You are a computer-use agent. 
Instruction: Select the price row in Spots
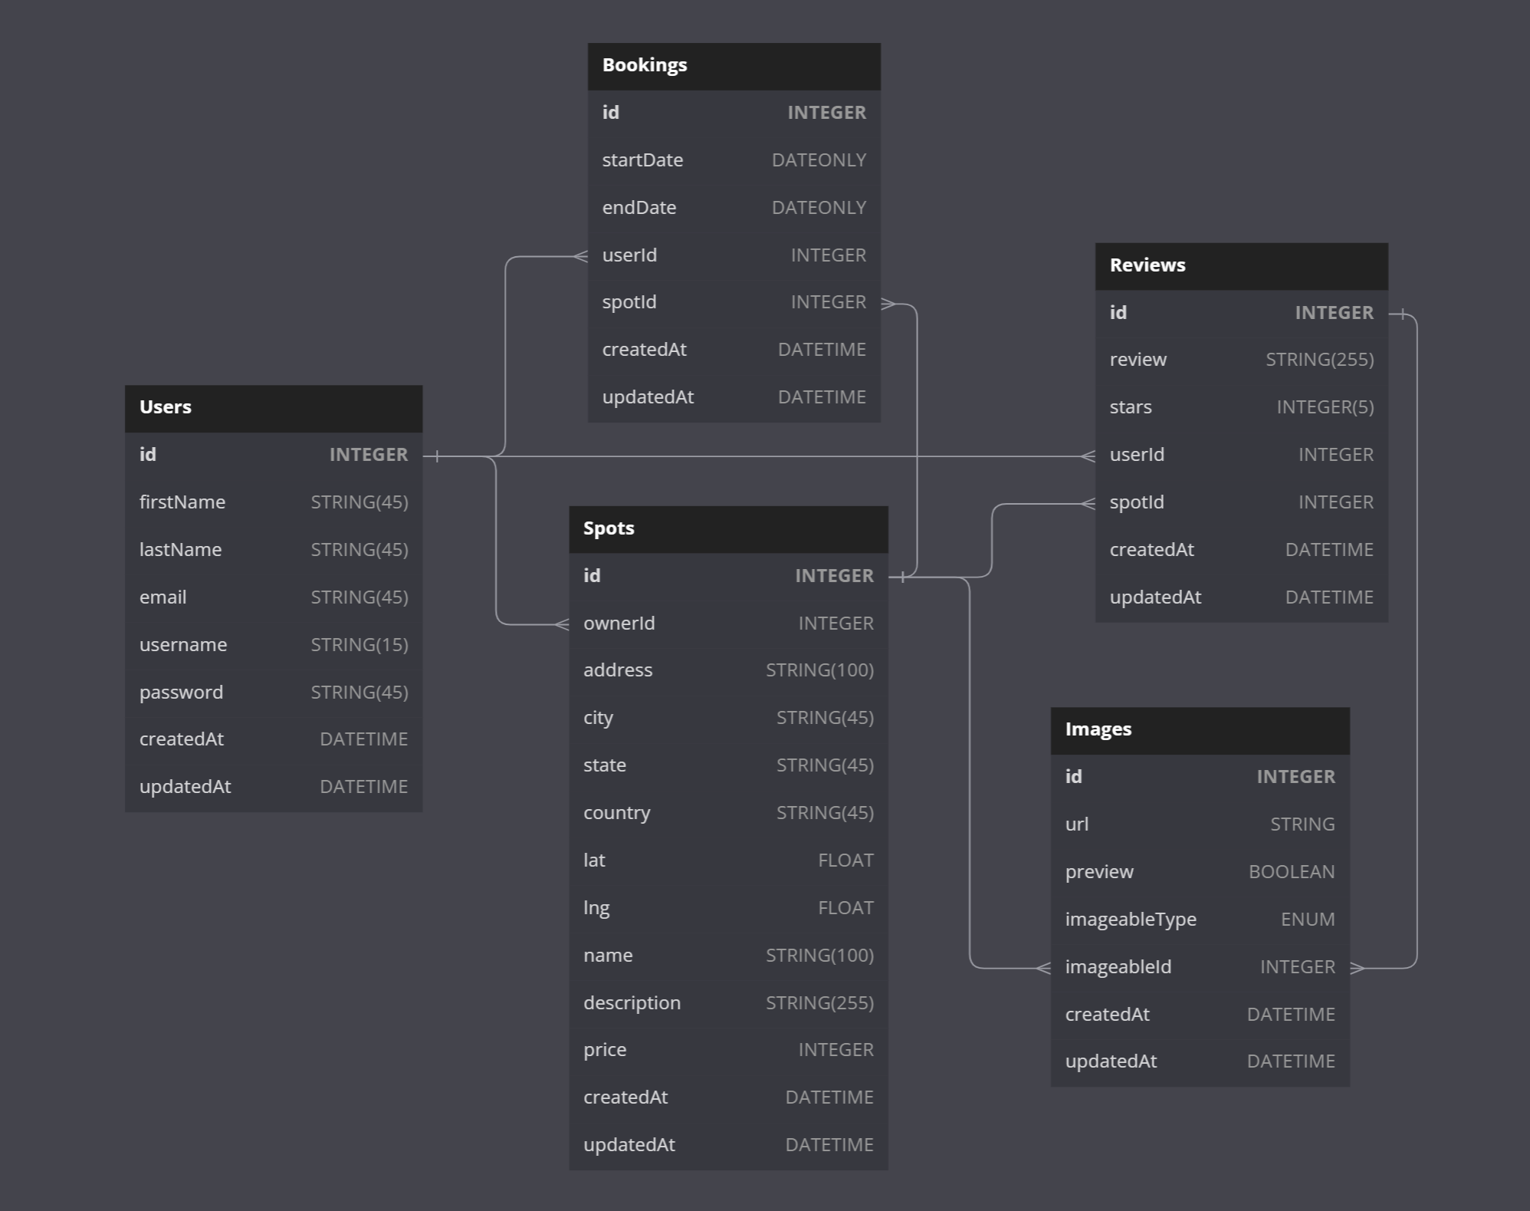(727, 1050)
